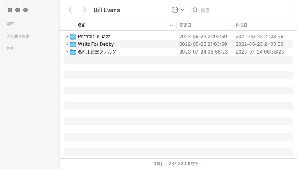297x169 pixels.
Task: Expand the Portrait In Jazz folder
Action: tap(67, 37)
